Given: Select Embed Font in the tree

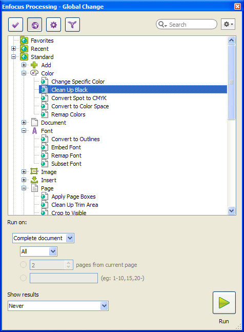Looking at the screenshot, I should coord(66,147).
